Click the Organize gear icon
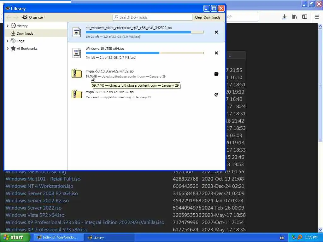 point(25,17)
